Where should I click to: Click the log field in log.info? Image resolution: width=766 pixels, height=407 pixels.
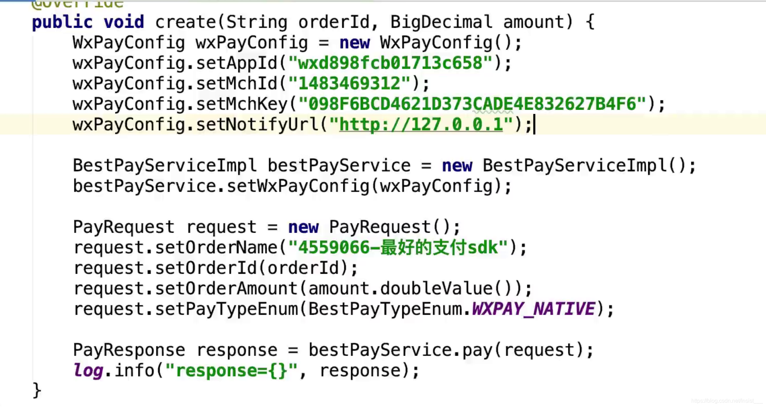[88, 371]
